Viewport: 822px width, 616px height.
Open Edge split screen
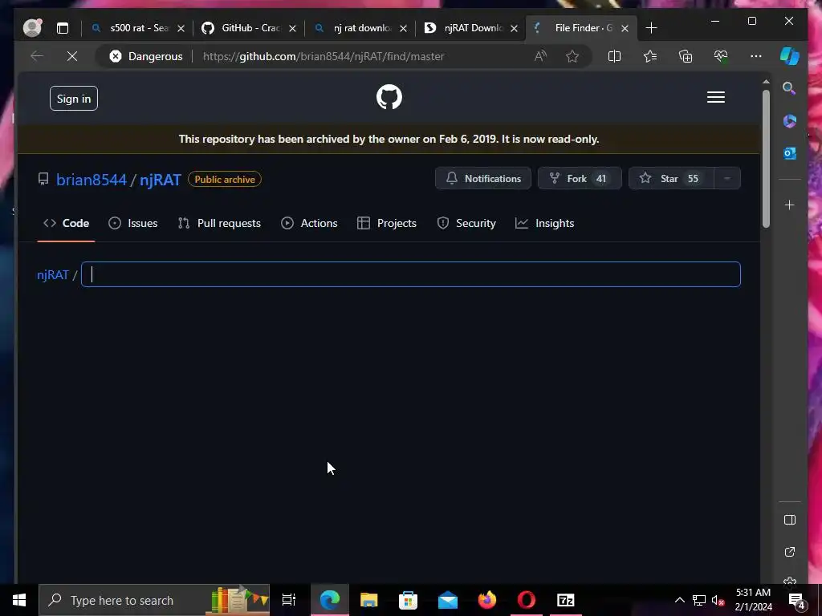coord(614,56)
